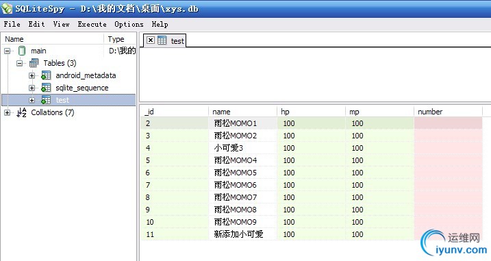Sort by the number column header
Image resolution: width=491 pixels, height=261 pixels.
tap(448, 112)
